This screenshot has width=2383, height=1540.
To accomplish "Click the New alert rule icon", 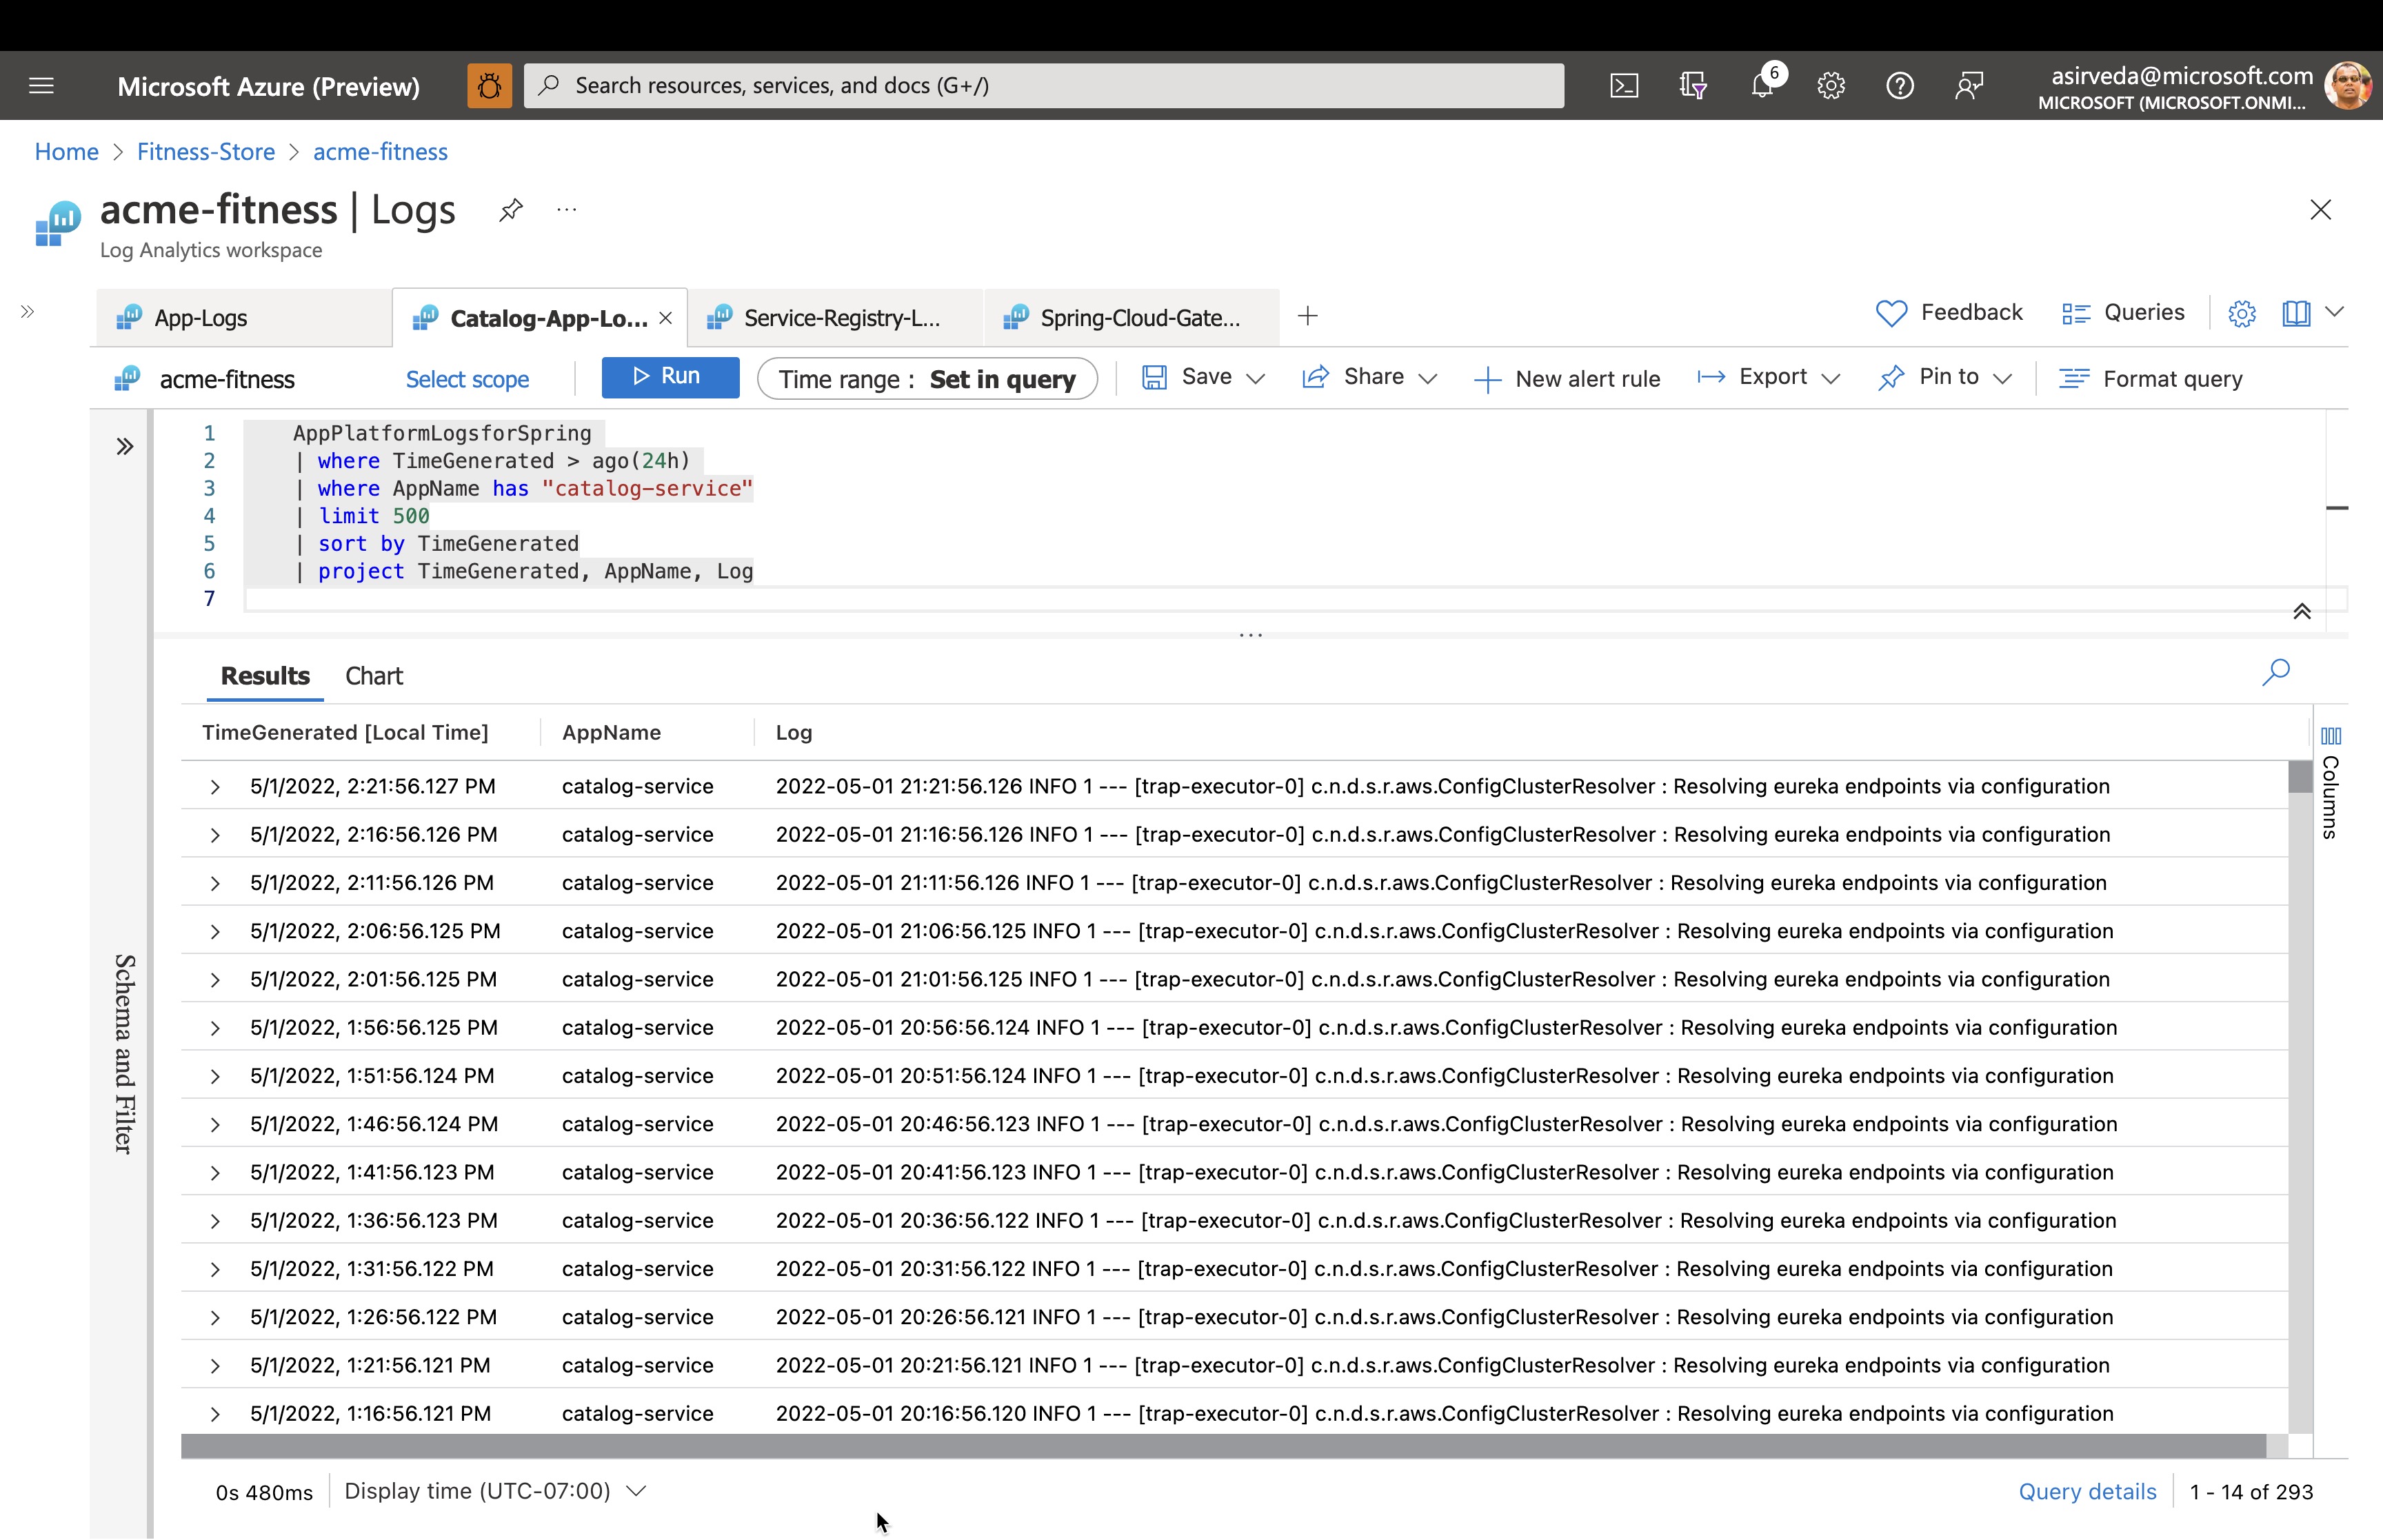I will tap(1489, 377).
